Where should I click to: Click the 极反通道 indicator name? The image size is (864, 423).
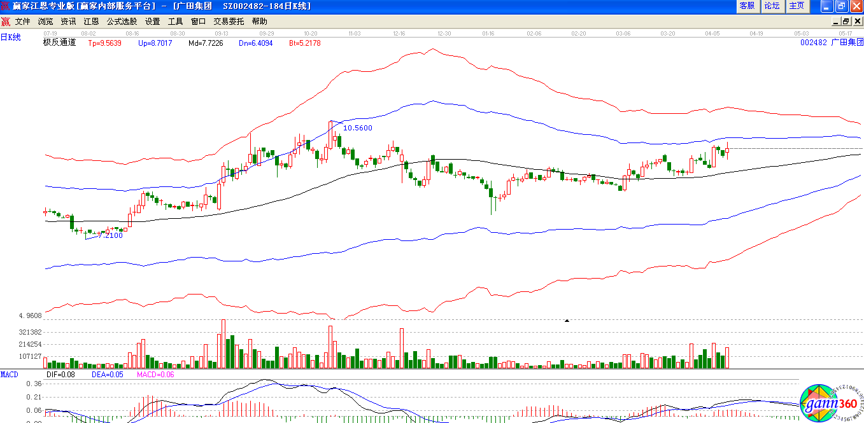59,43
